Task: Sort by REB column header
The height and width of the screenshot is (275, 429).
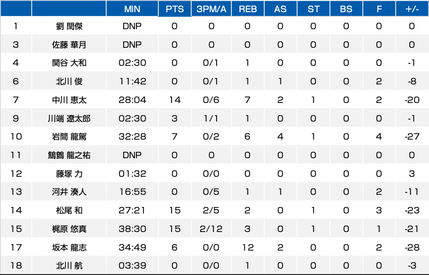Action: [247, 8]
